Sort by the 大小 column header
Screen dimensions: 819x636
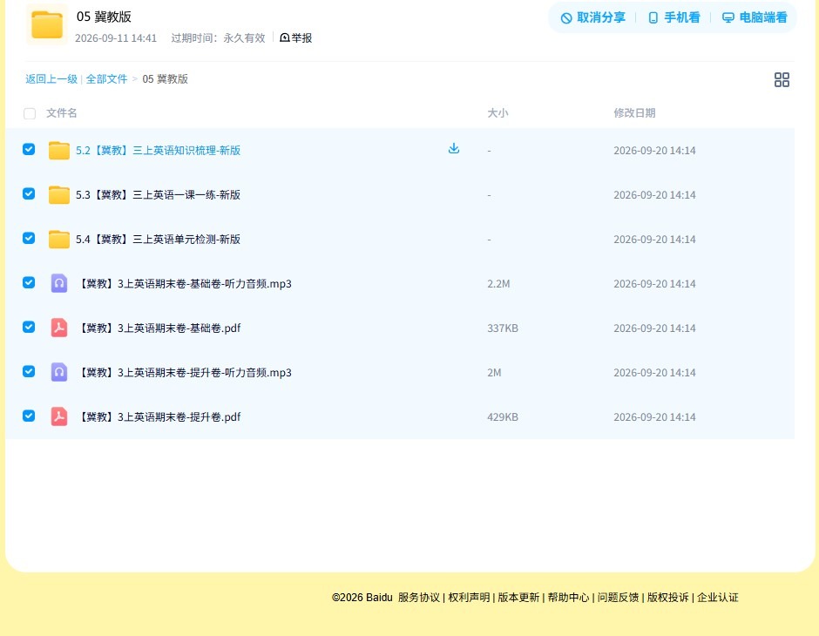click(497, 112)
